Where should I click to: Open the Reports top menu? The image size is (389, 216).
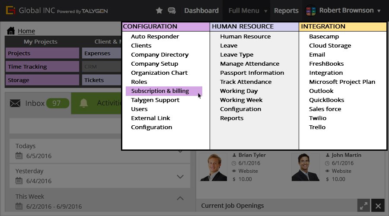click(x=286, y=11)
